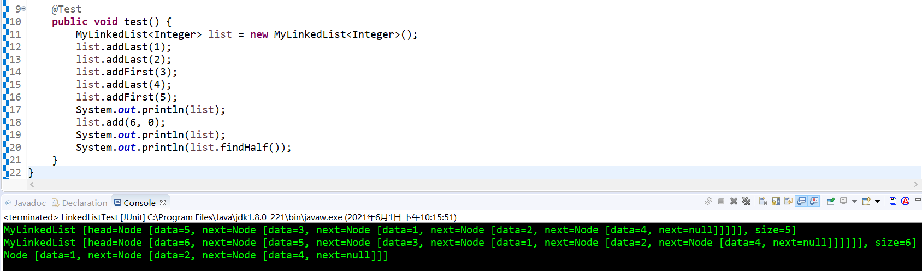Click the Open Console icon

pos(866,201)
